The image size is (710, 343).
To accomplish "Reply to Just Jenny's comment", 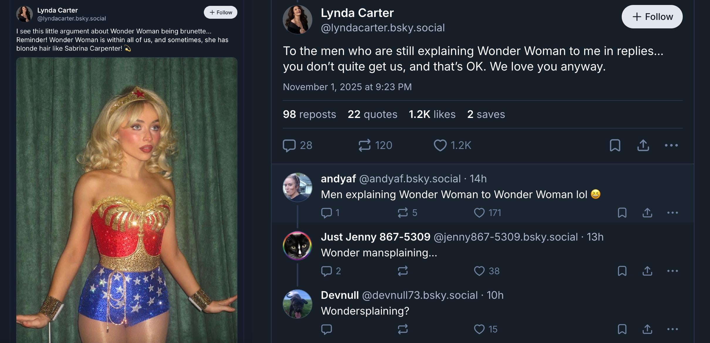I will [326, 271].
